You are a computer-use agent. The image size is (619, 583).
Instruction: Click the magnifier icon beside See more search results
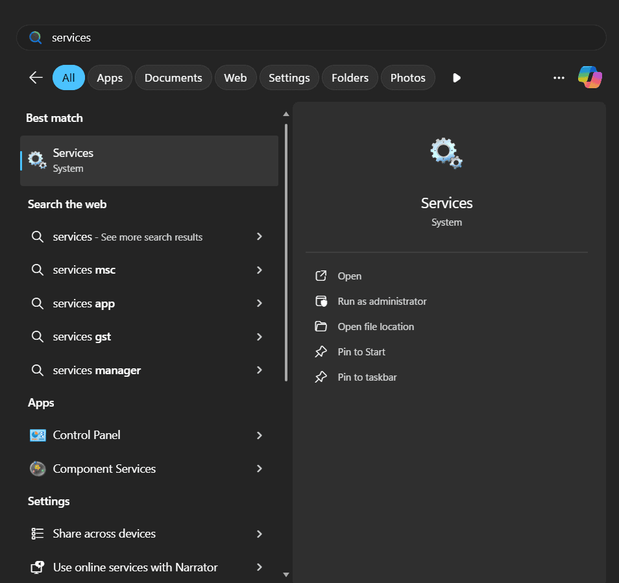tap(38, 237)
